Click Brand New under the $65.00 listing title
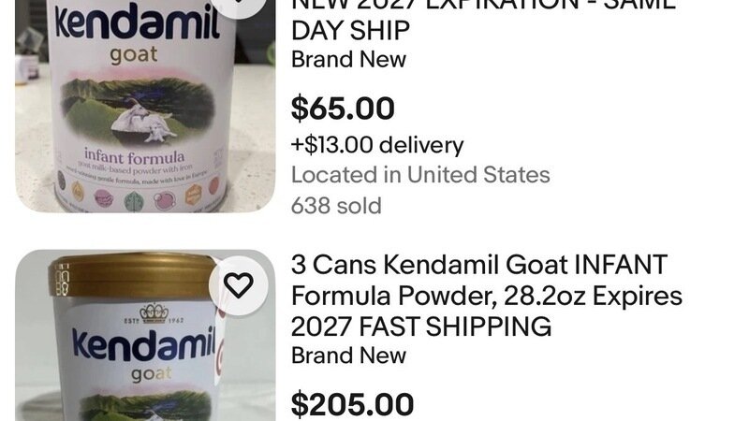Image resolution: width=749 pixels, height=421 pixels. tap(348, 59)
